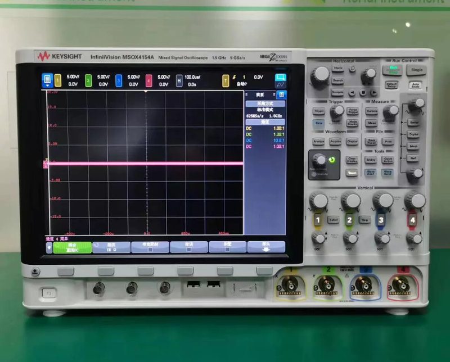Push the green channel 2 key
450x362 pixels.
click(349, 220)
